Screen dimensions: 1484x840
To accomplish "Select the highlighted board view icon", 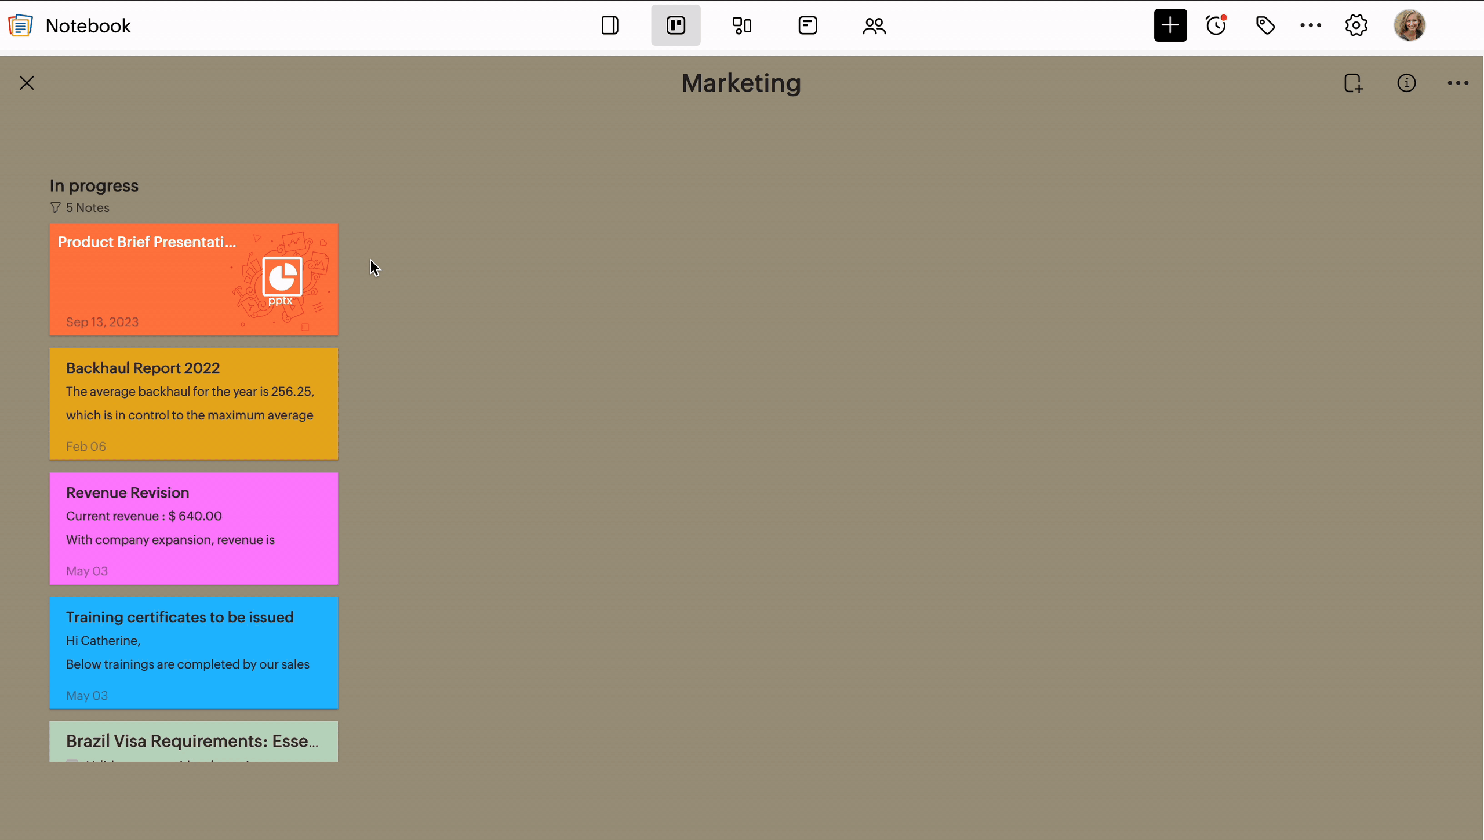I will point(676,25).
